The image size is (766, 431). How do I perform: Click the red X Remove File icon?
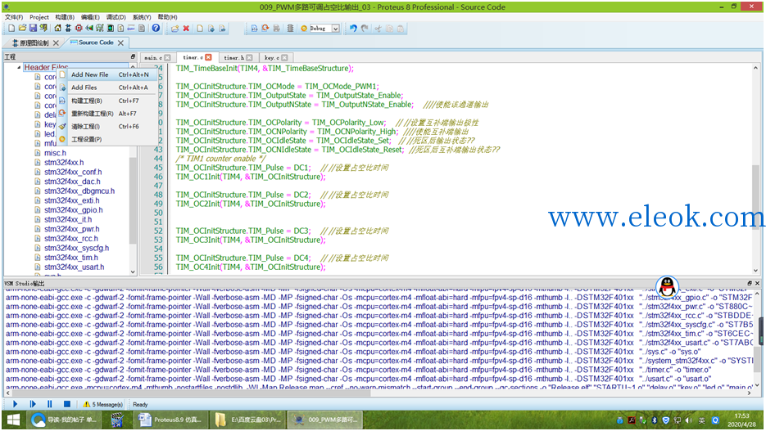tap(186, 29)
